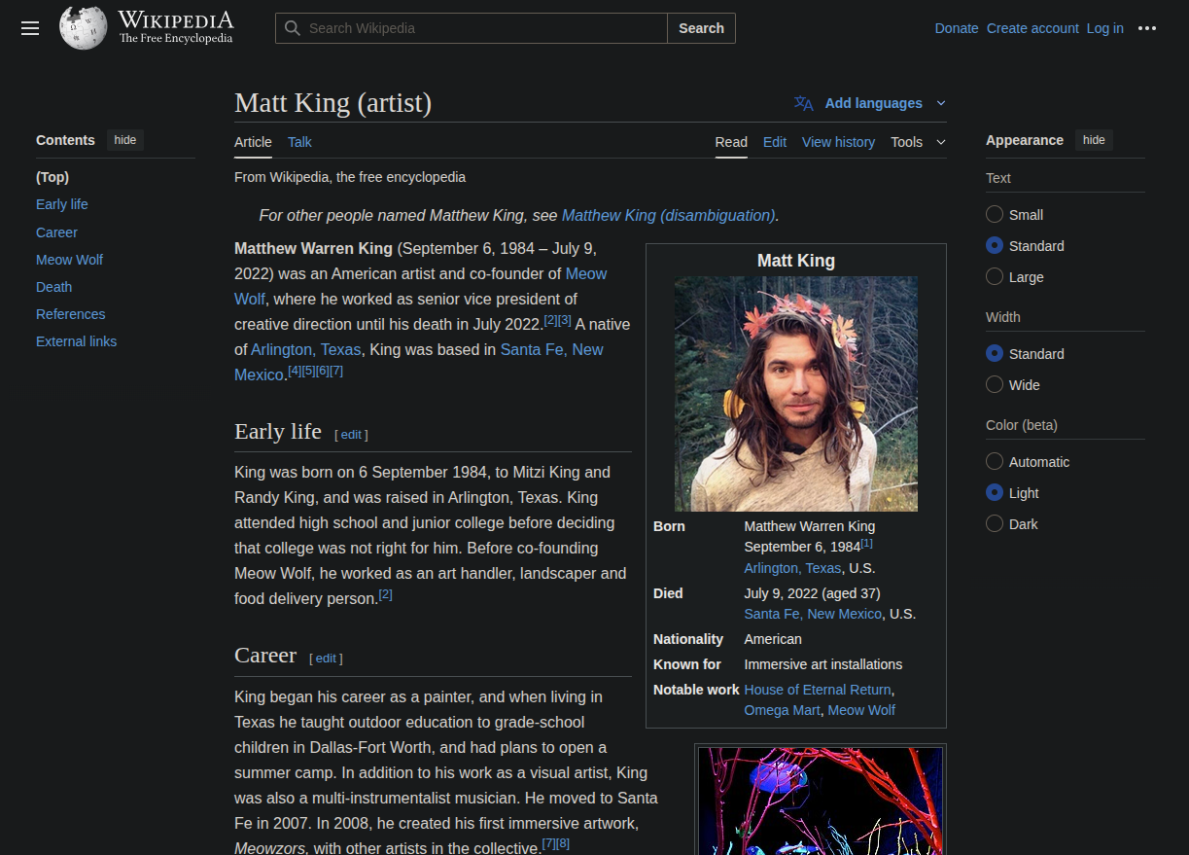Open the Omega Mart link
Image resolution: width=1189 pixels, height=855 pixels.
(783, 710)
